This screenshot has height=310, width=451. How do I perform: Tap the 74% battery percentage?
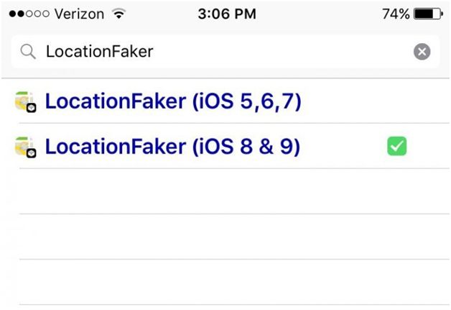[396, 14]
